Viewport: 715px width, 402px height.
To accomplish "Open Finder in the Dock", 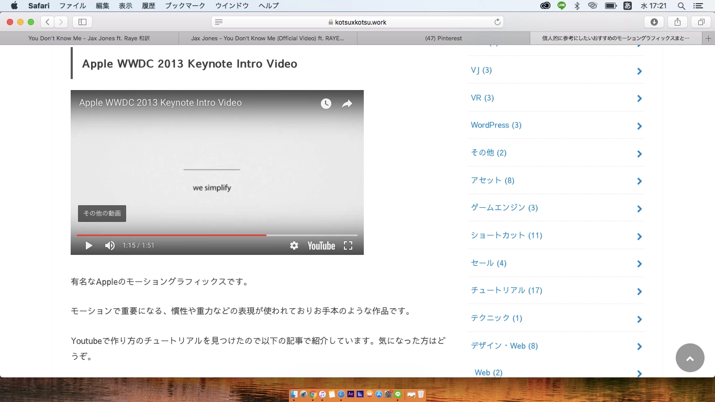I will click(x=294, y=394).
